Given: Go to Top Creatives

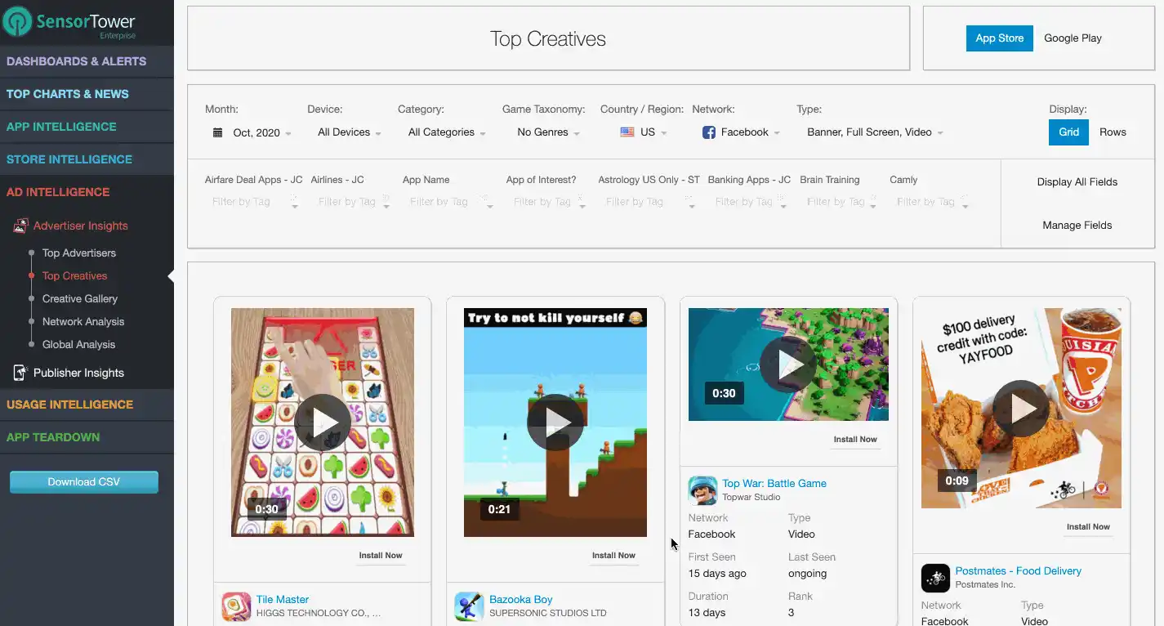Looking at the screenshot, I should (75, 276).
